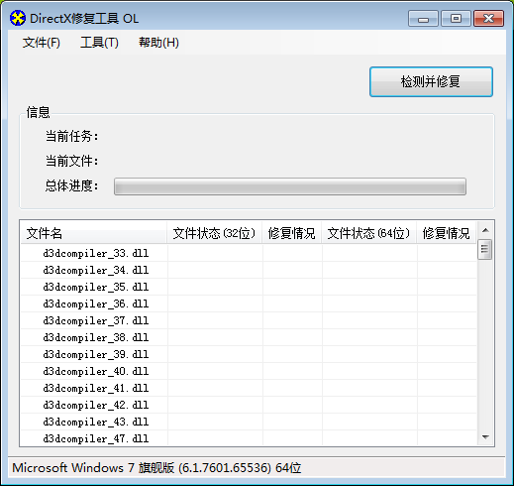Viewport: 514px width, 486px height.
Task: Click the 总体进度 progress bar
Action: click(290, 186)
